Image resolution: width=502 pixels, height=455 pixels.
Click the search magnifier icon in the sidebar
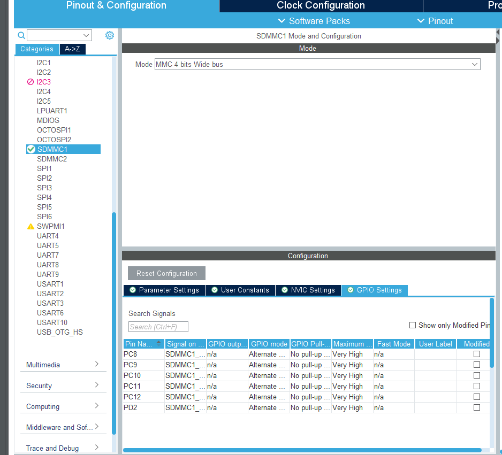click(x=21, y=35)
